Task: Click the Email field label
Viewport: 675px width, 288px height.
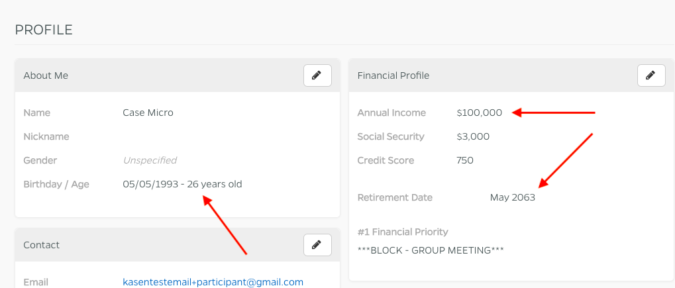Action: tap(35, 282)
